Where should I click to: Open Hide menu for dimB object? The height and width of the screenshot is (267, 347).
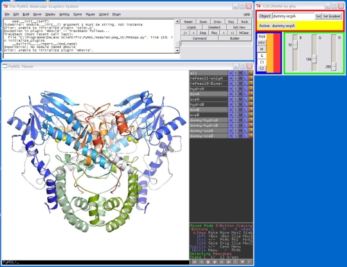pos(241,110)
